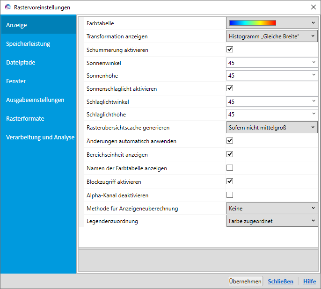Open the Legendenzuordnung dropdown
Image resolution: width=321 pixels, height=289 pixels.
coord(272,221)
